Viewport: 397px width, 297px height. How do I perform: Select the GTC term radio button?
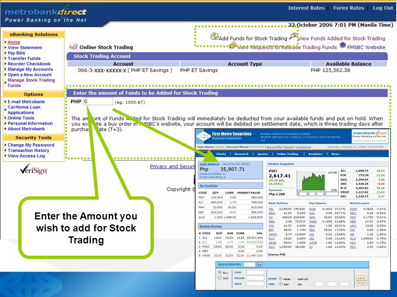(x=294, y=284)
